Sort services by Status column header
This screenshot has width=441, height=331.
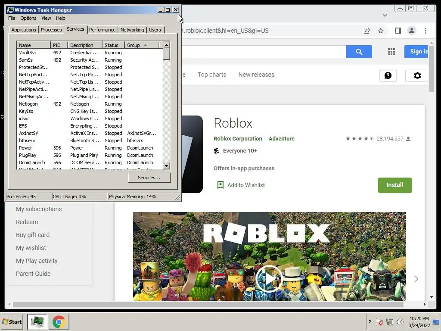[x=113, y=45]
